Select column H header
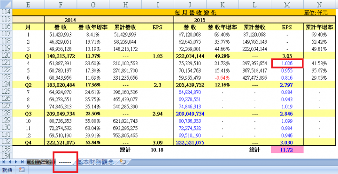The height and width of the screenshot is (174, 338). coord(125,5)
